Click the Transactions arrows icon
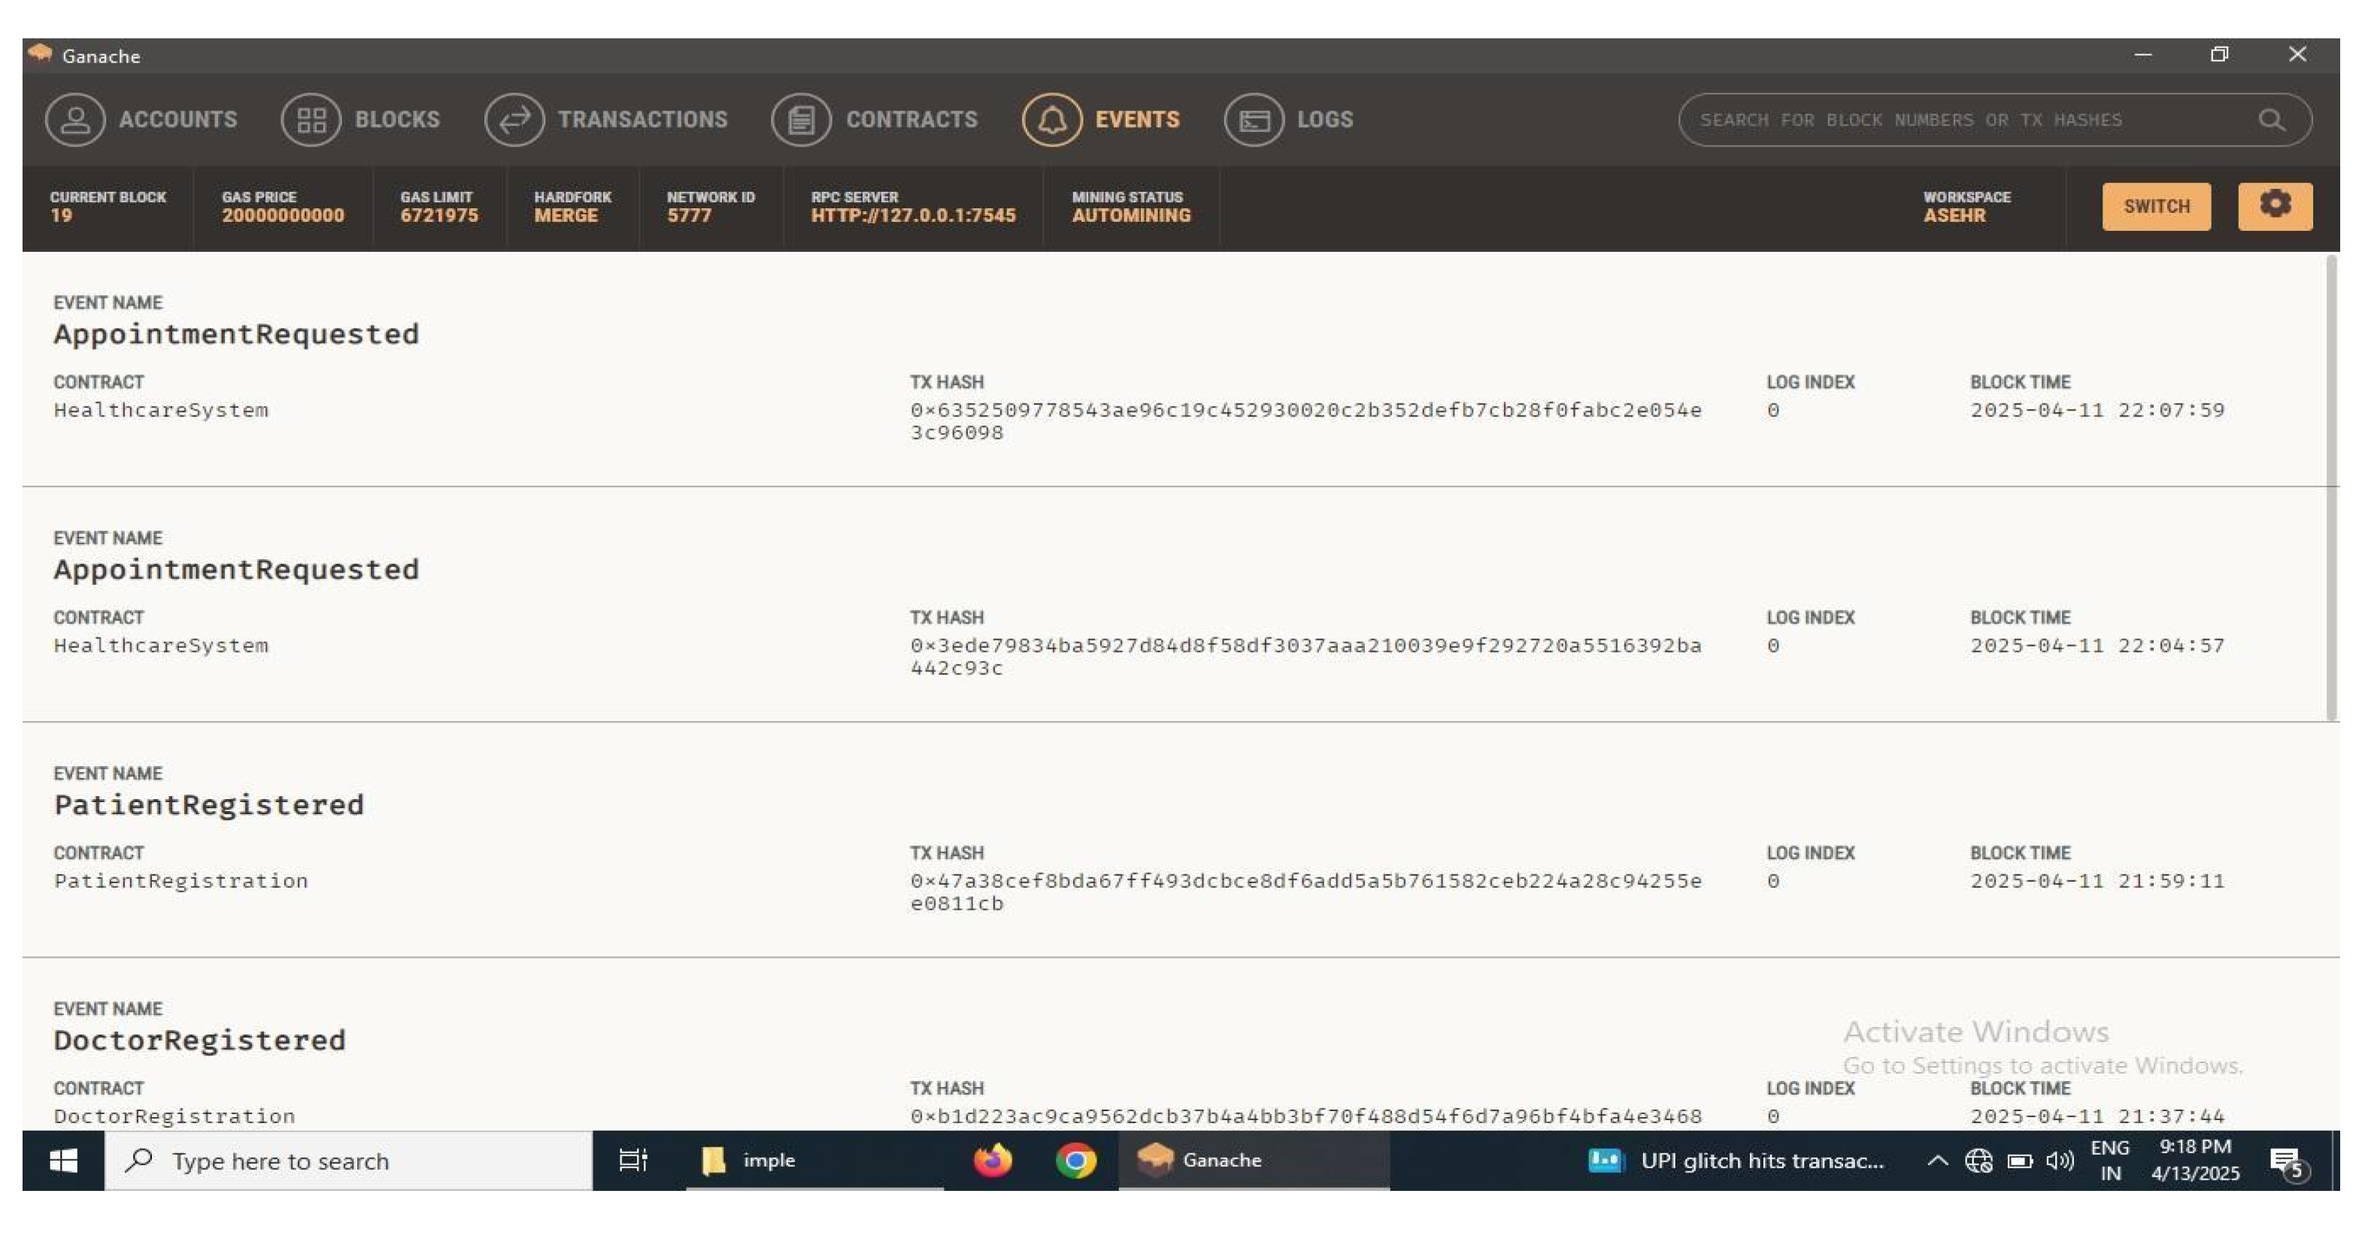This screenshot has height=1242, width=2362. (x=514, y=120)
